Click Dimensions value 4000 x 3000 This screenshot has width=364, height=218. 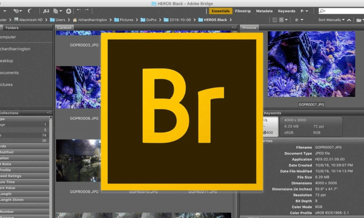point(326,183)
